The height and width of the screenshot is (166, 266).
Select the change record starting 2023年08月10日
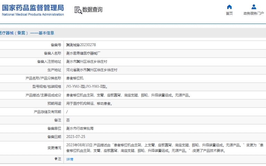click(165, 148)
